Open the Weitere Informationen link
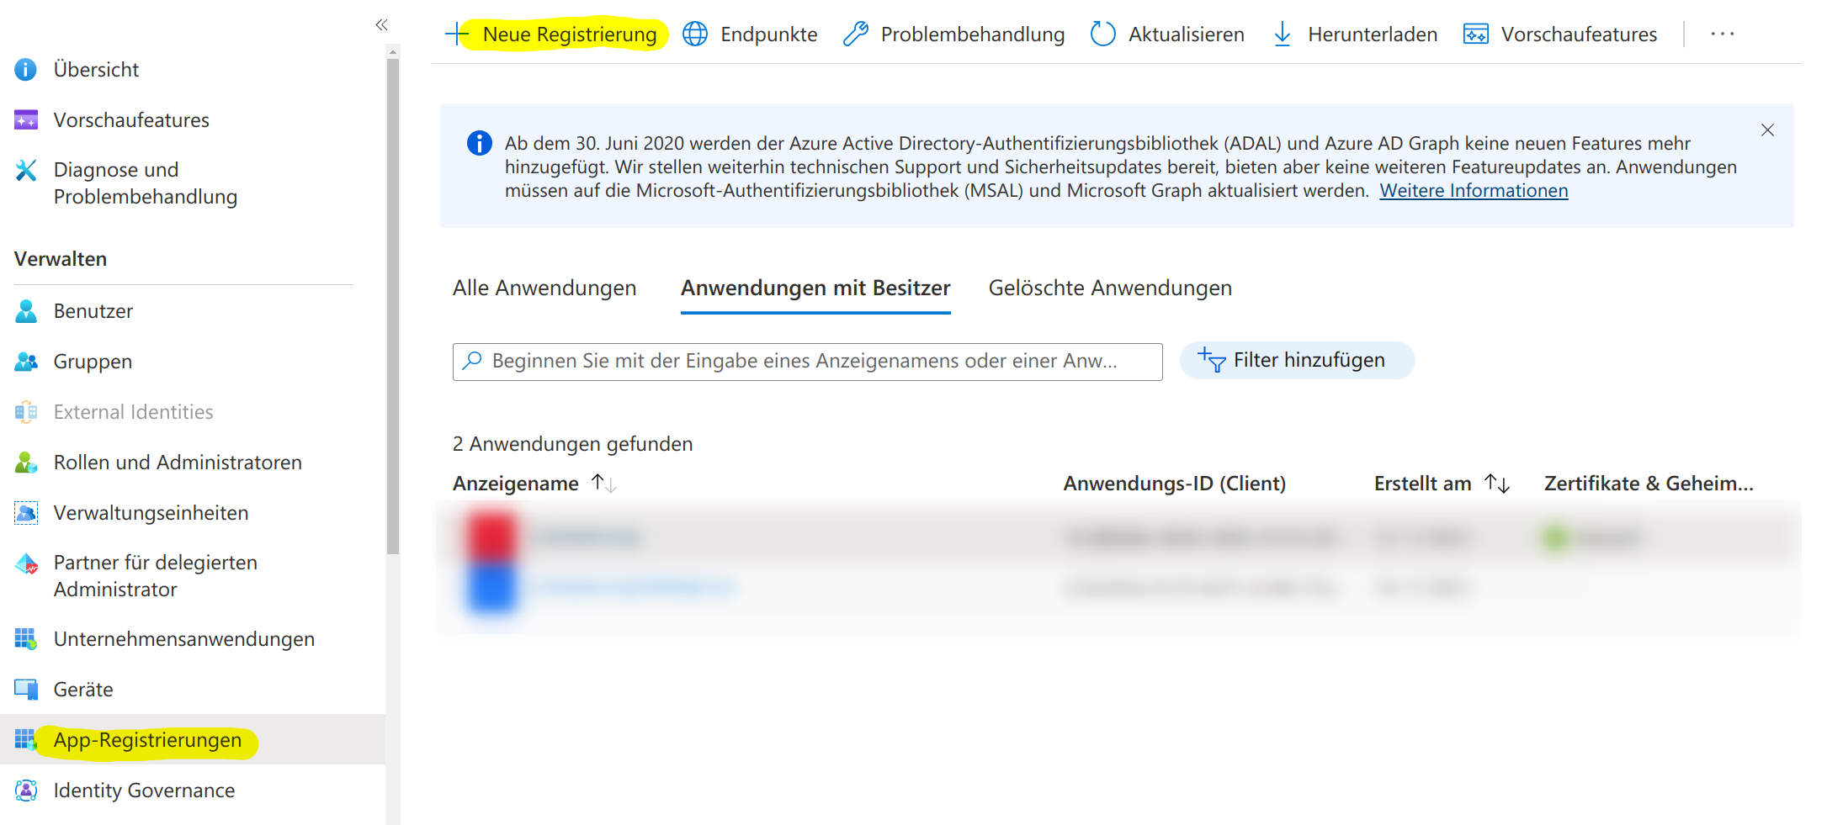This screenshot has height=825, width=1827. [1473, 190]
